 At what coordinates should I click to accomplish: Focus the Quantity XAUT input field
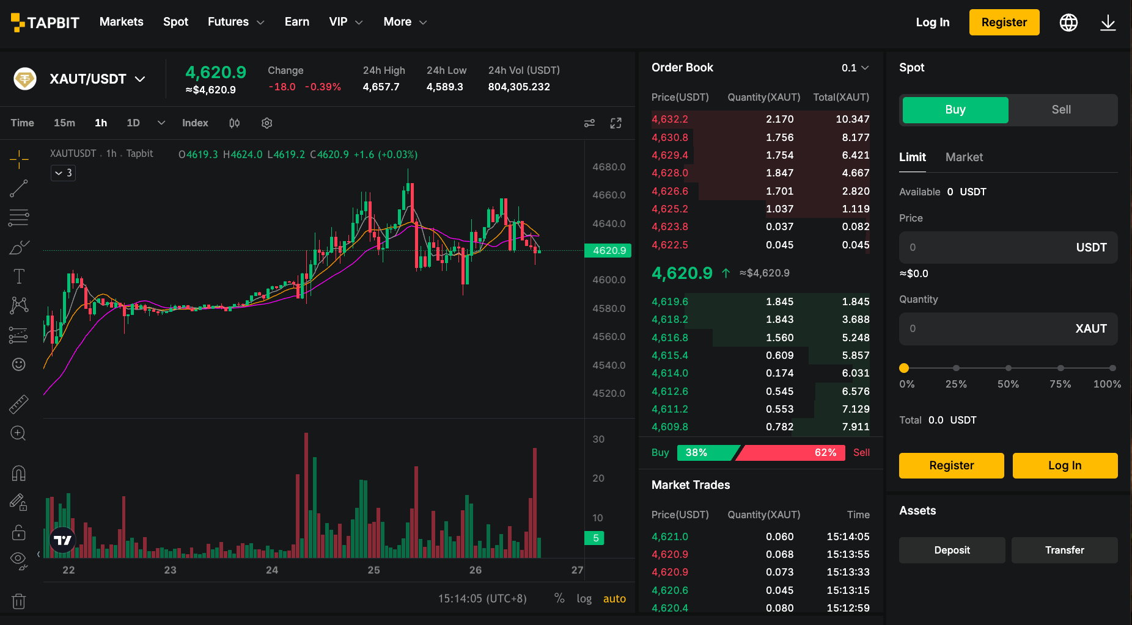coord(1009,329)
